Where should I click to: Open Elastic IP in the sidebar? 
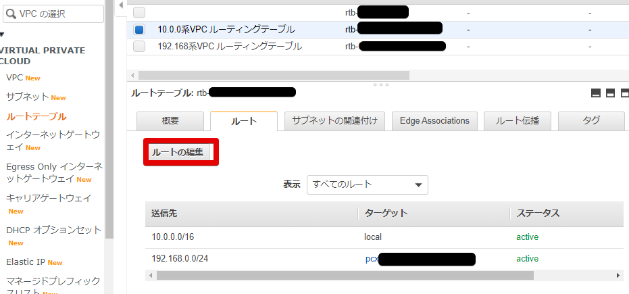click(x=25, y=262)
